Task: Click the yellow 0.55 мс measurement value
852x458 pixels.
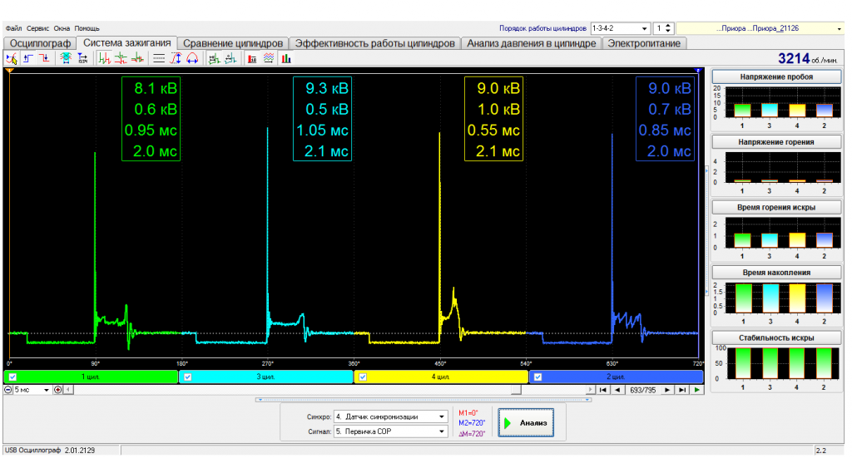Action: 493,131
